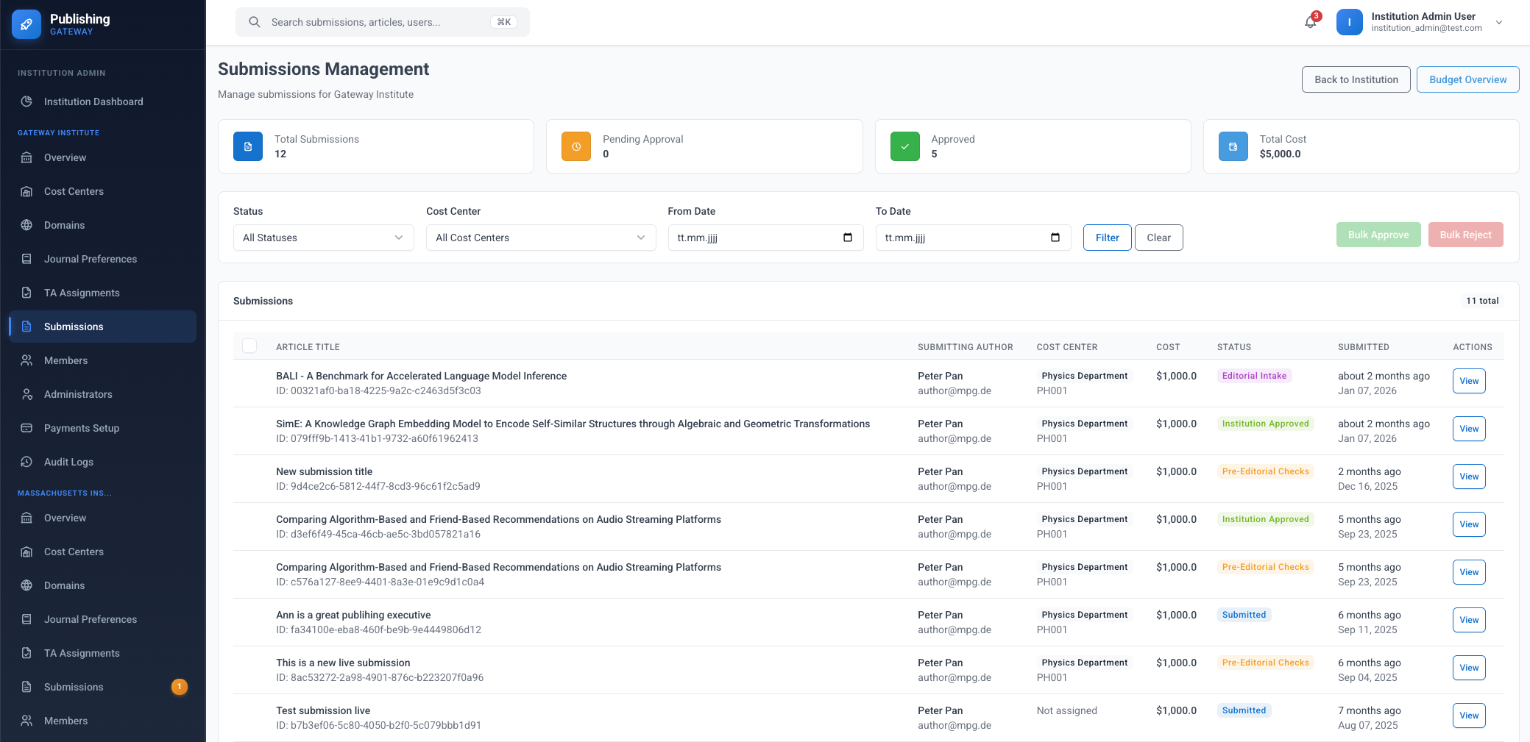Open Audit Logs in the sidebar
Viewport: 1530px width, 742px height.
(x=68, y=462)
